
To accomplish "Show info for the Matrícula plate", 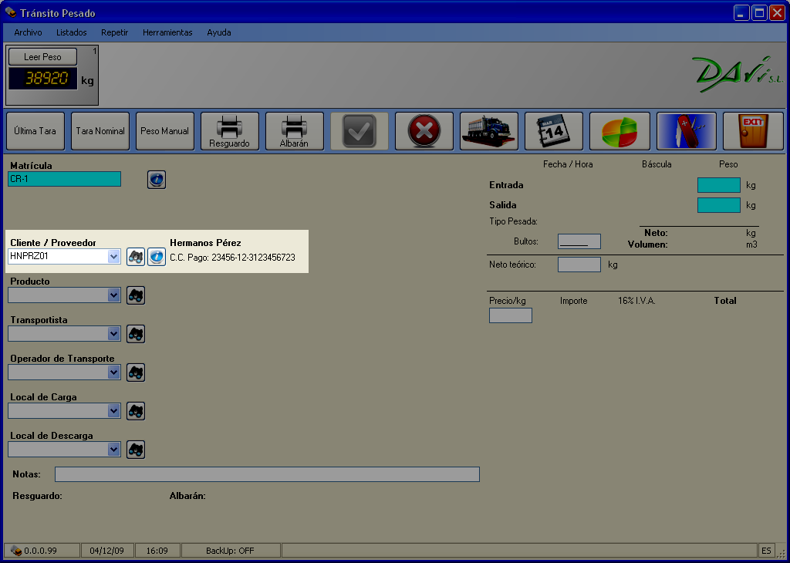I will coord(156,179).
